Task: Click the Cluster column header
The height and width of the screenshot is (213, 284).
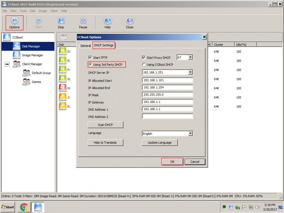Action: click(223, 45)
